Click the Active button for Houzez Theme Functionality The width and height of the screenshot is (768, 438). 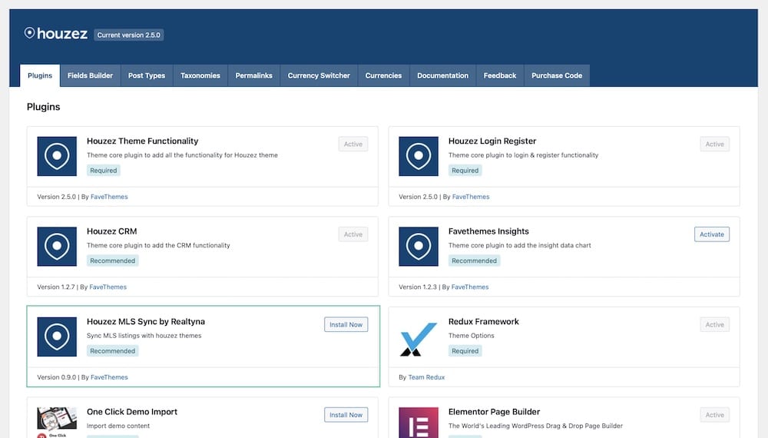point(353,144)
